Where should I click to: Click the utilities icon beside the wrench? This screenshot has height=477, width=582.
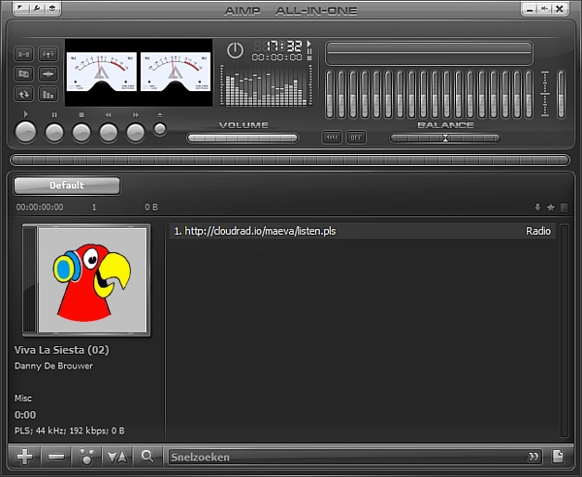52,8
